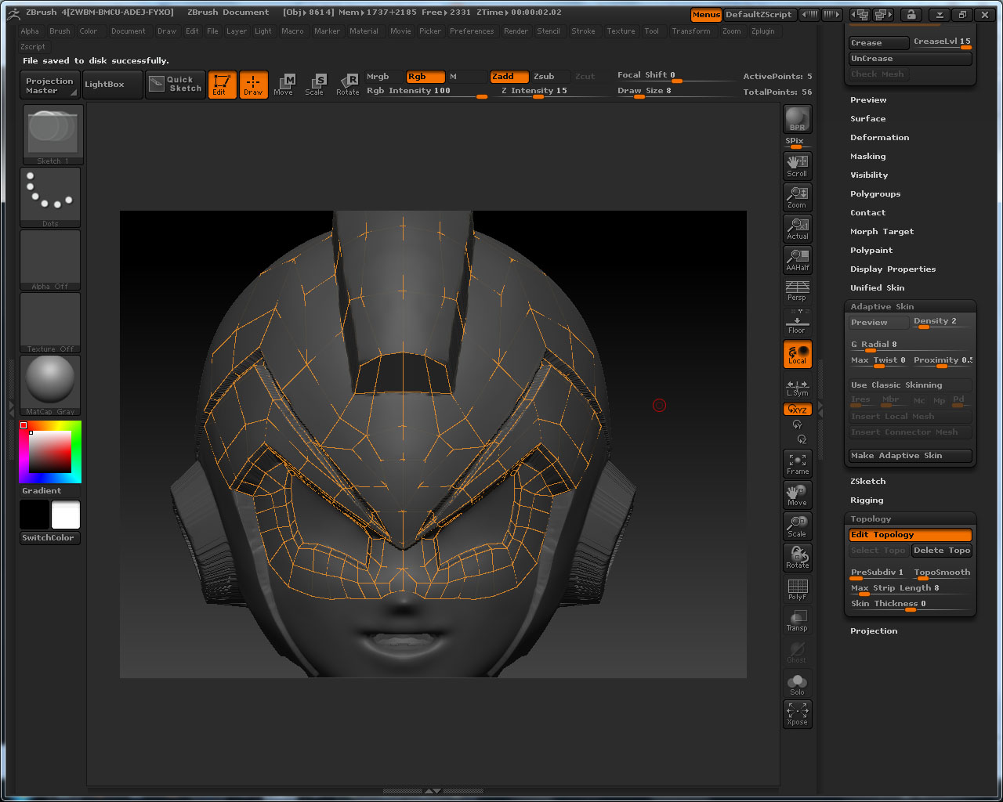Screen dimensions: 1003x802
Task: Select the Scroll canvas icon
Action: pyautogui.click(x=797, y=165)
